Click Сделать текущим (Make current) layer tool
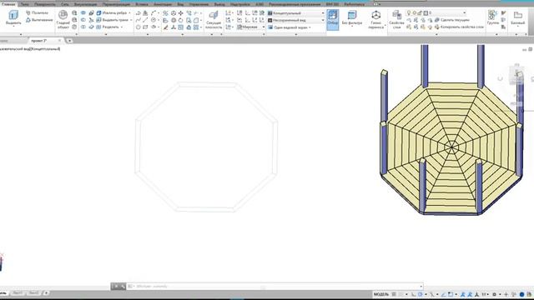The image size is (534, 300). 452,20
